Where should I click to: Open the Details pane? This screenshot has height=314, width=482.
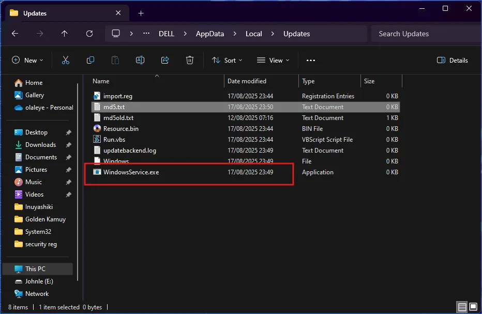coord(452,60)
